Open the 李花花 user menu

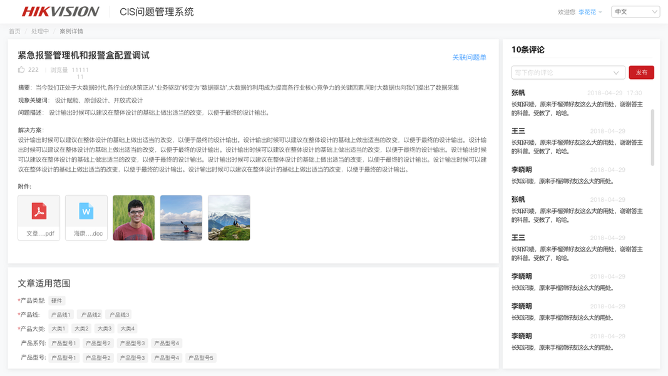tap(590, 12)
